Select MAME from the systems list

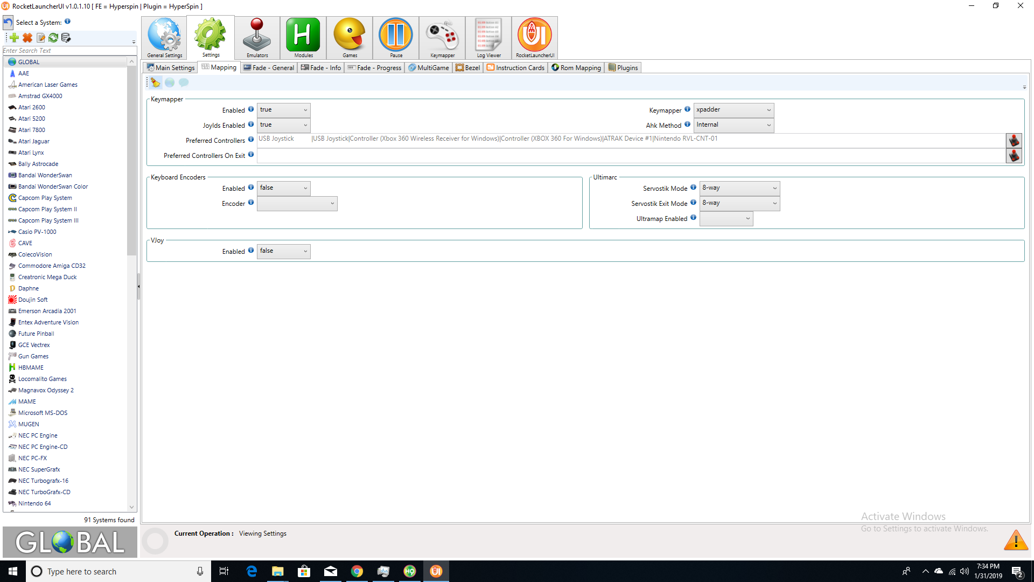click(26, 401)
